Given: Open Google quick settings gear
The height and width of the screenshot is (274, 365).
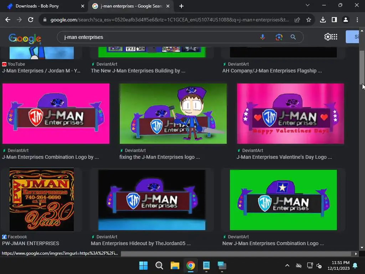Looking at the screenshot, I should point(328,37).
